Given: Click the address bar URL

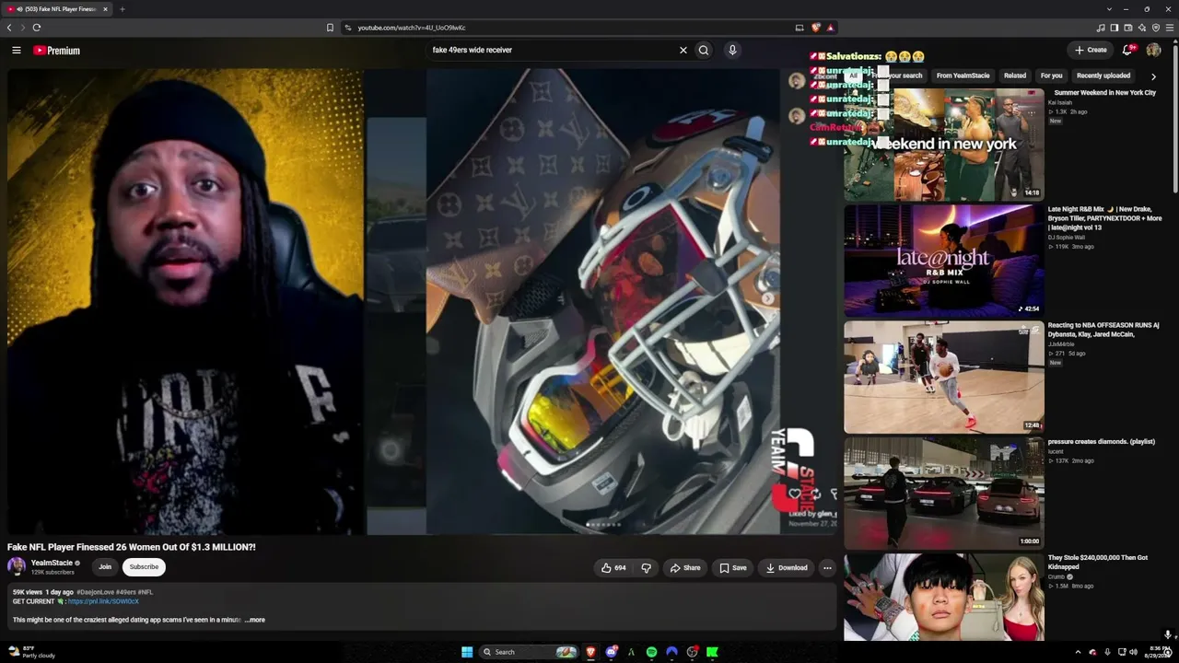Looking at the screenshot, I should [x=412, y=28].
